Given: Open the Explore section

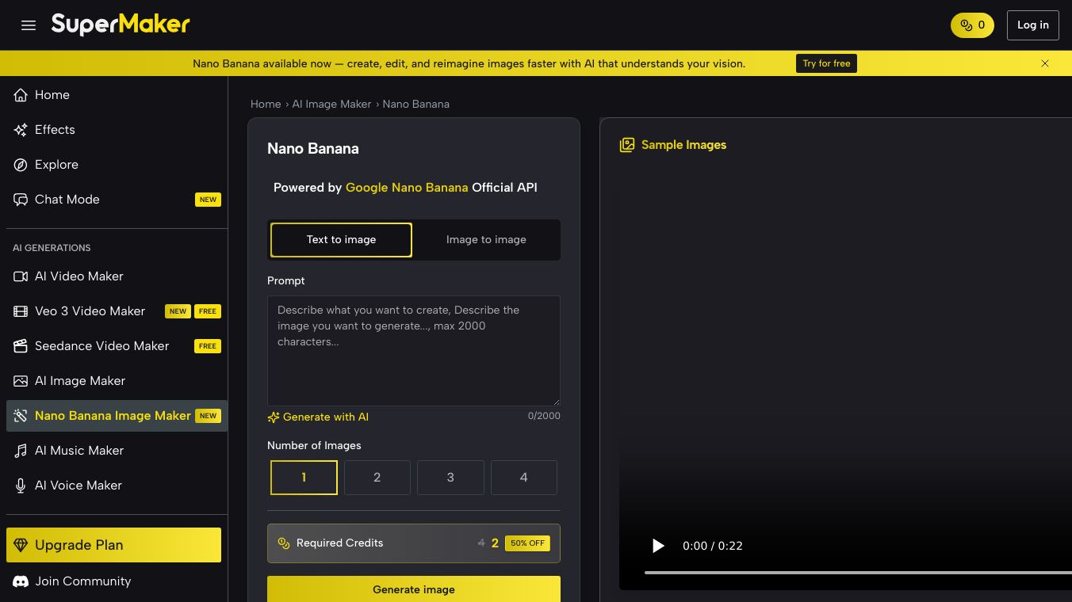Looking at the screenshot, I should pyautogui.click(x=56, y=165).
